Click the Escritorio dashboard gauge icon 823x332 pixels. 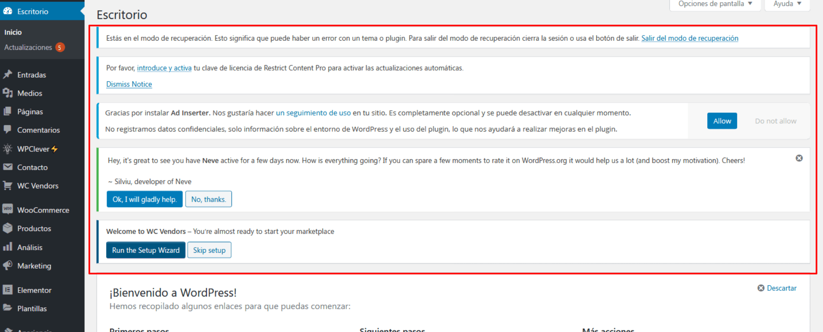8,11
